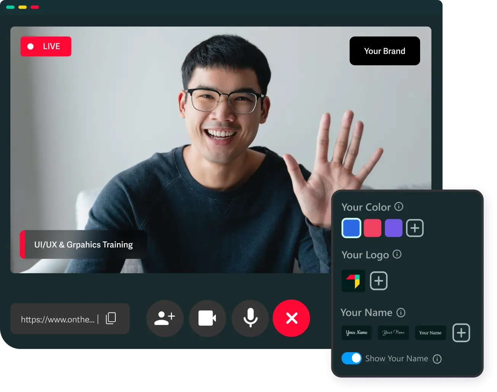Screen dimensions: 497x392
Task: Enable the Show Your Name toggle
Action: [x=351, y=358]
